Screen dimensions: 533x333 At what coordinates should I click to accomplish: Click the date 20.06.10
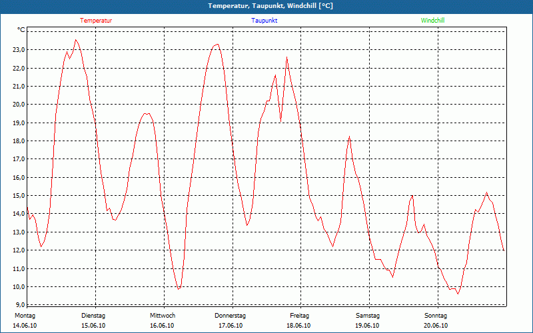pos(436,326)
